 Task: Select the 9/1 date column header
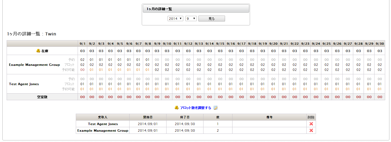(82, 44)
